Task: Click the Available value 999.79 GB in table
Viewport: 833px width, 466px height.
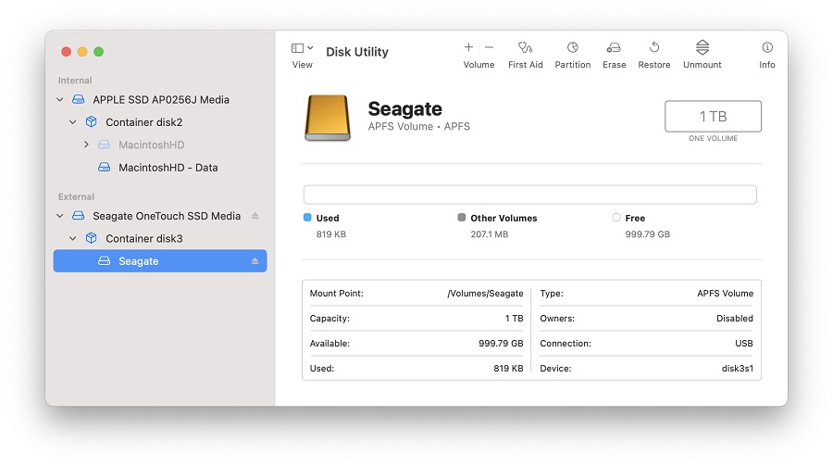Action: point(501,344)
